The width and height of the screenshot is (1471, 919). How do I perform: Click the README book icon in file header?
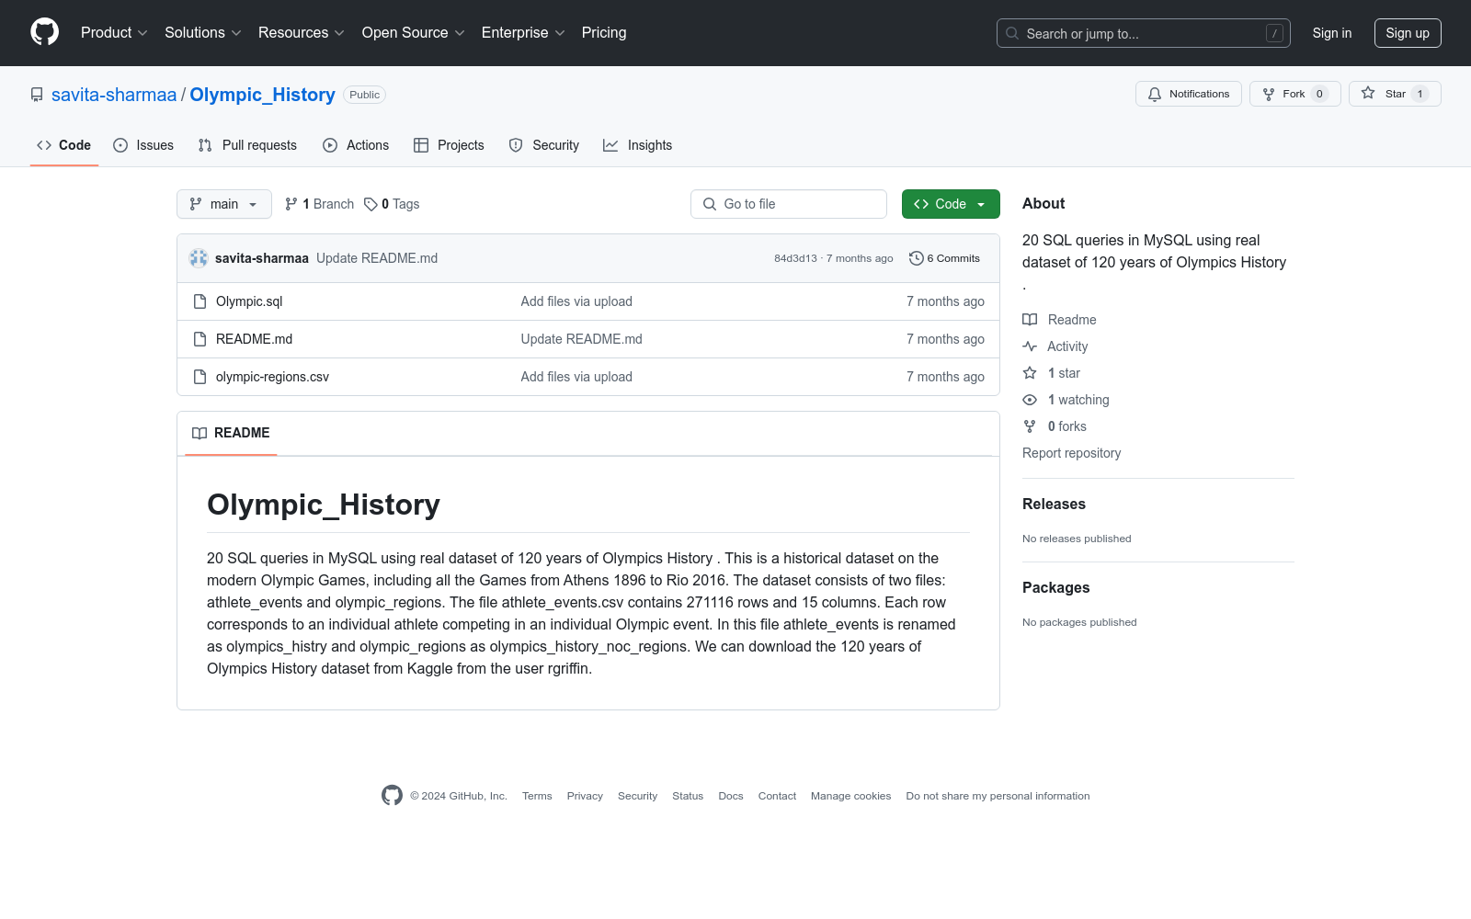200,433
